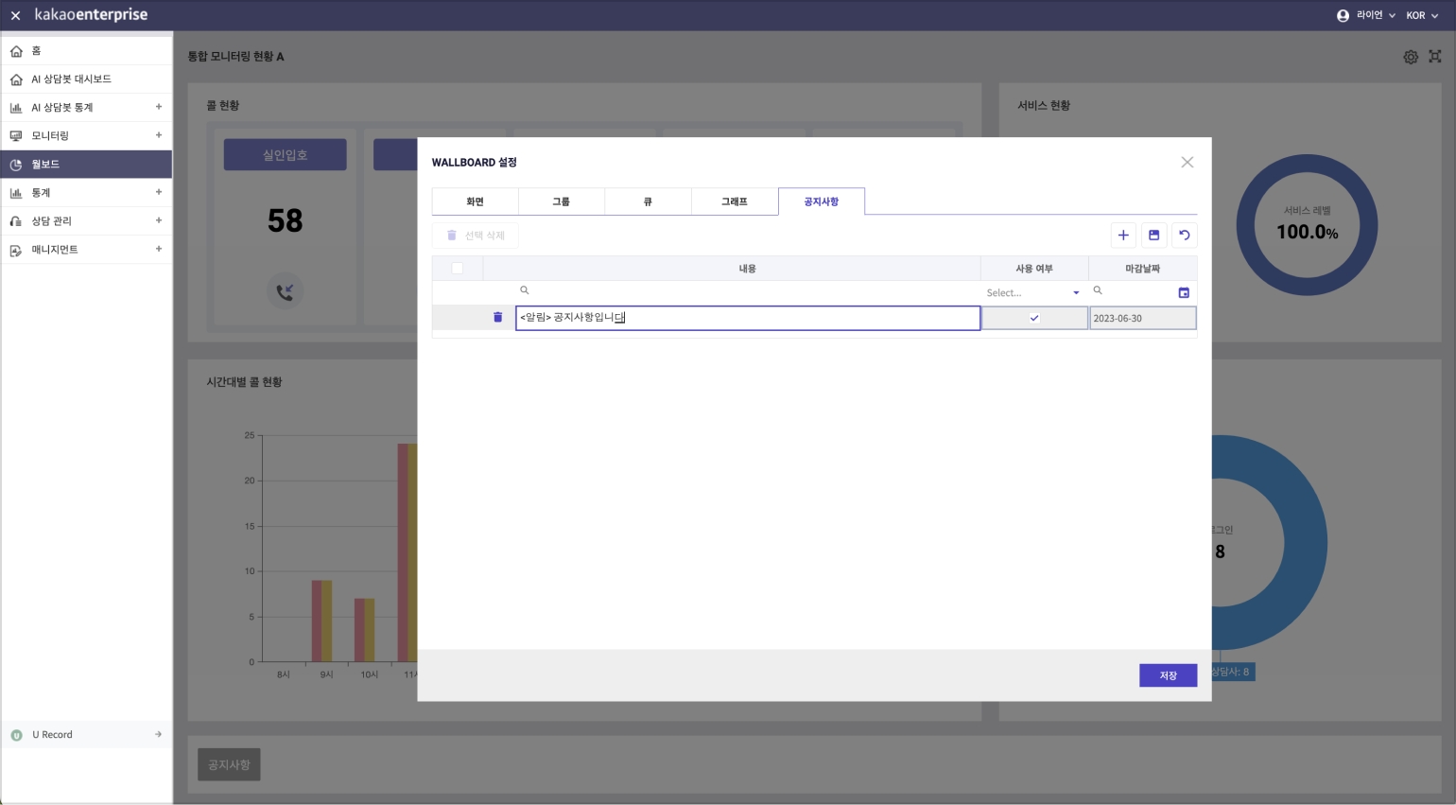Close the WALLBOARD 설정 dialog
The height and width of the screenshot is (805, 1456).
click(x=1187, y=163)
